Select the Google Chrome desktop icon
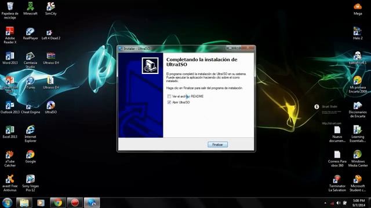The image size is (371, 208). pos(30,157)
